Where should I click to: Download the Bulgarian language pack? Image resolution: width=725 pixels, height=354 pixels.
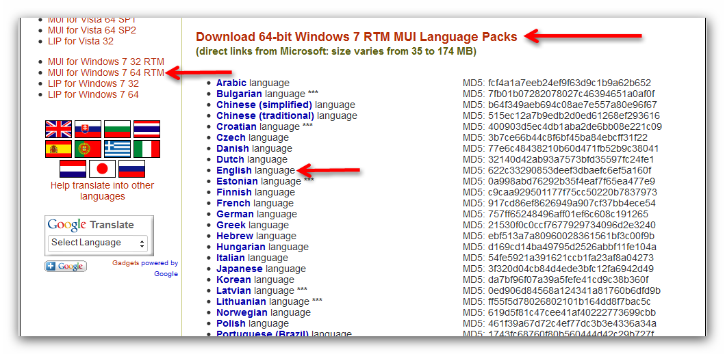(x=239, y=94)
